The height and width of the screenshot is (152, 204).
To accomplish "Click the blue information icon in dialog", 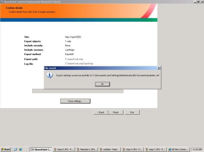I will (50, 75).
